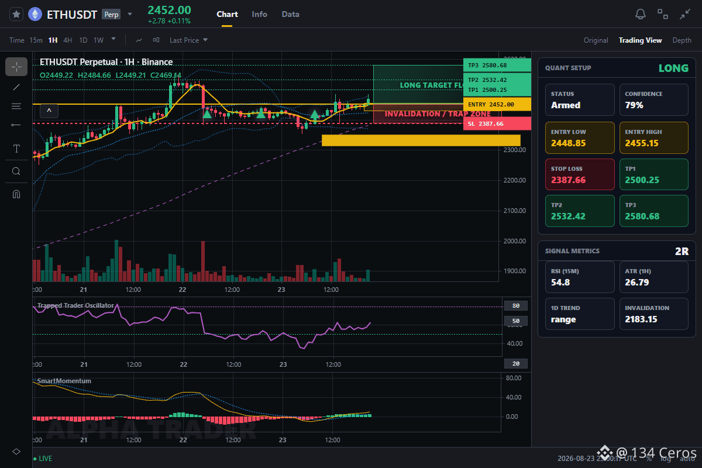Image resolution: width=702 pixels, height=468 pixels.
Task: Click the LIVE status indicator
Action: [x=43, y=459]
